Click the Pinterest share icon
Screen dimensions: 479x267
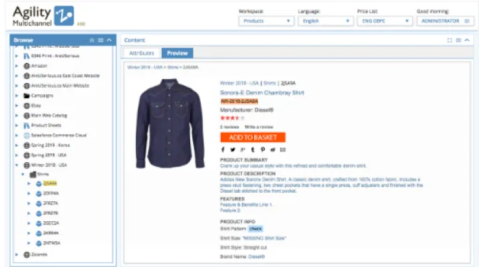coord(263,149)
